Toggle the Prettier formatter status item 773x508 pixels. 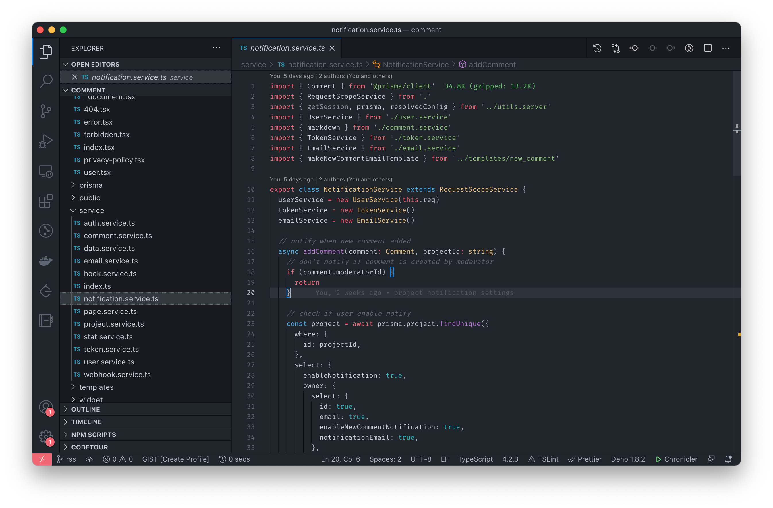click(585, 459)
